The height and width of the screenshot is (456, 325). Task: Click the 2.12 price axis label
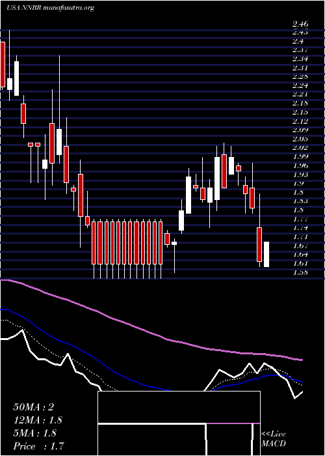click(300, 121)
